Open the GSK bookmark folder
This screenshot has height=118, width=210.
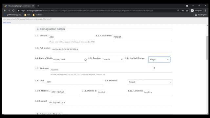tap(27, 15)
